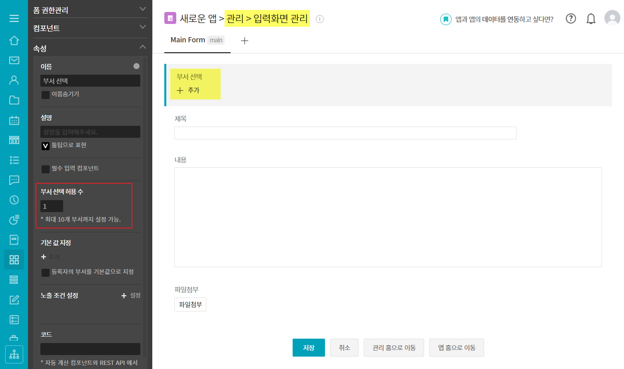Add a new form tab with plus
This screenshot has height=369, width=624.
(x=245, y=41)
